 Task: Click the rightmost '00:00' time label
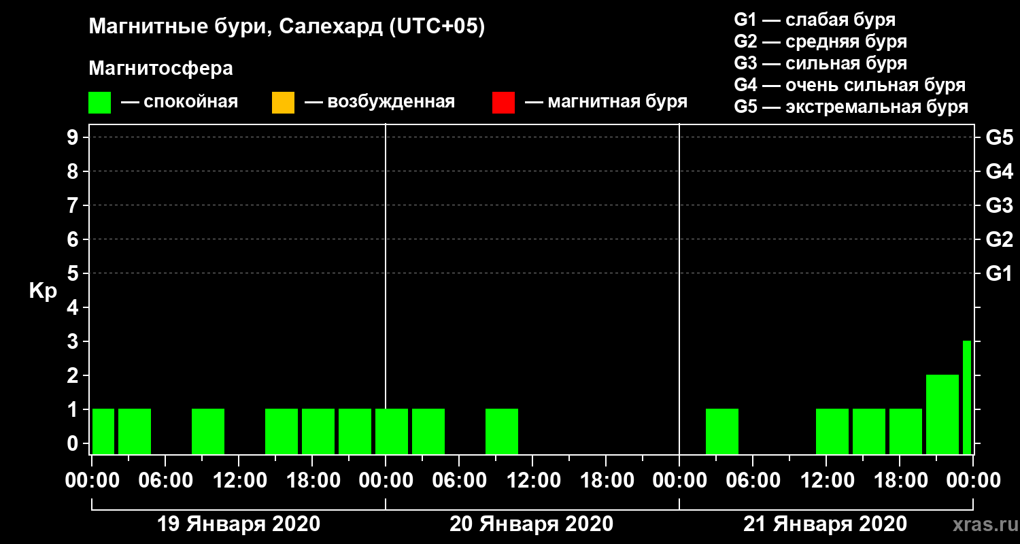tap(973, 481)
